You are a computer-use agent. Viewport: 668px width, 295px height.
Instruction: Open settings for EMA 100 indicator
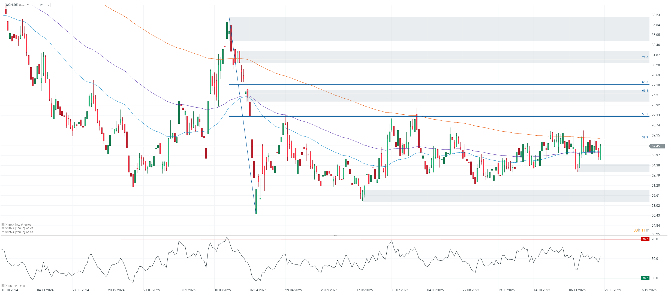coord(3,228)
